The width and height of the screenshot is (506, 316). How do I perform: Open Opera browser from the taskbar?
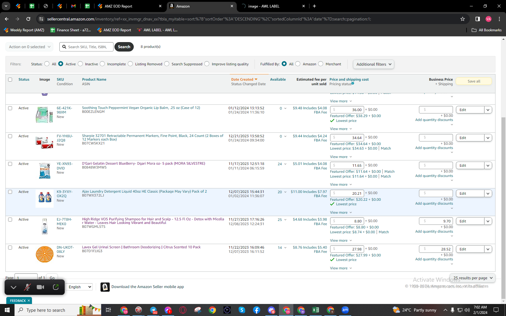pos(183,310)
